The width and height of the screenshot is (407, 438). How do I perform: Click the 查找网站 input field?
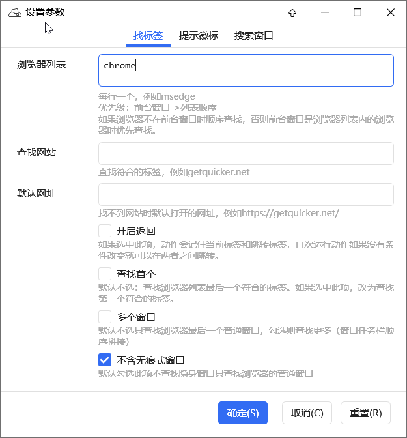coord(246,154)
